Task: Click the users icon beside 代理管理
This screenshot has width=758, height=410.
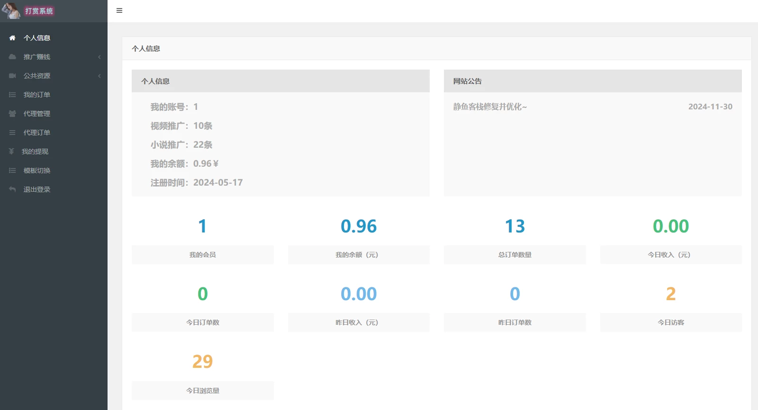Action: [x=12, y=114]
